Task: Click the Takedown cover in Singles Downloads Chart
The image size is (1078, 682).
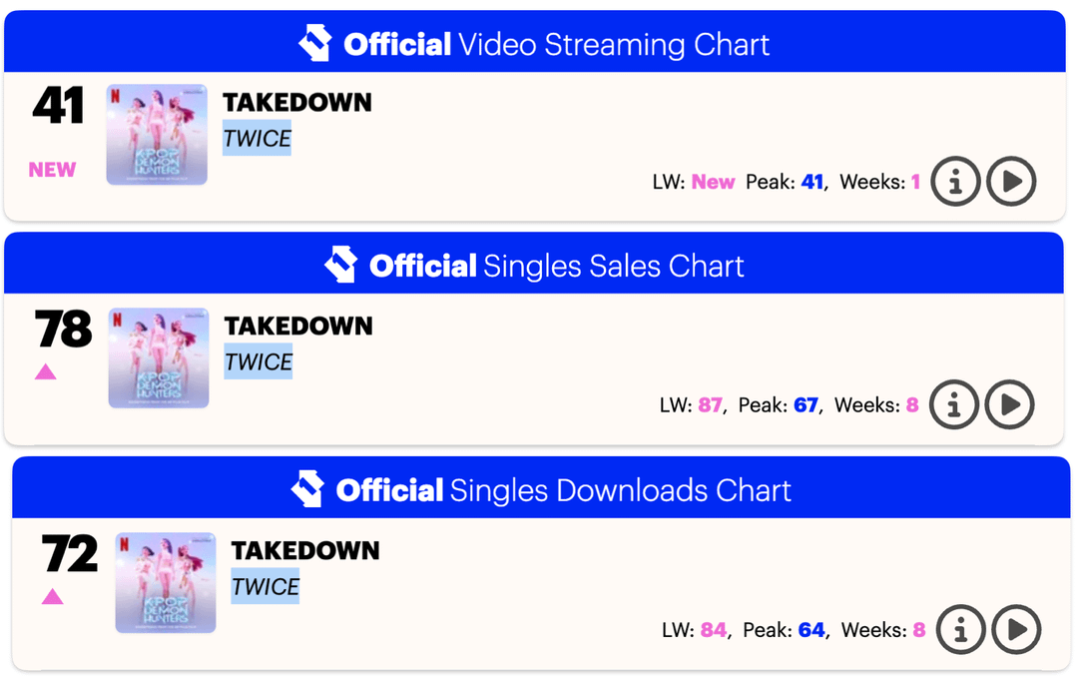Action: click(166, 583)
